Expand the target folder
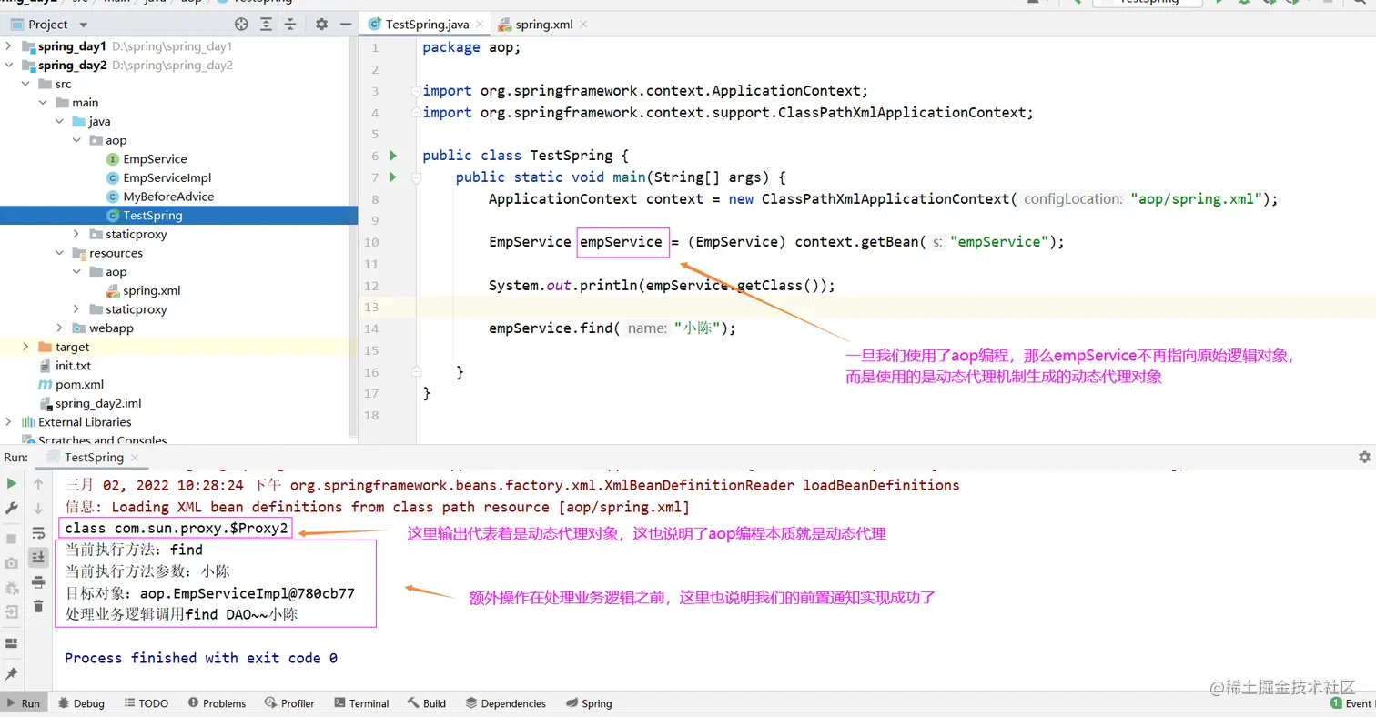Viewport: 1376px width, 717px height. pyautogui.click(x=26, y=347)
